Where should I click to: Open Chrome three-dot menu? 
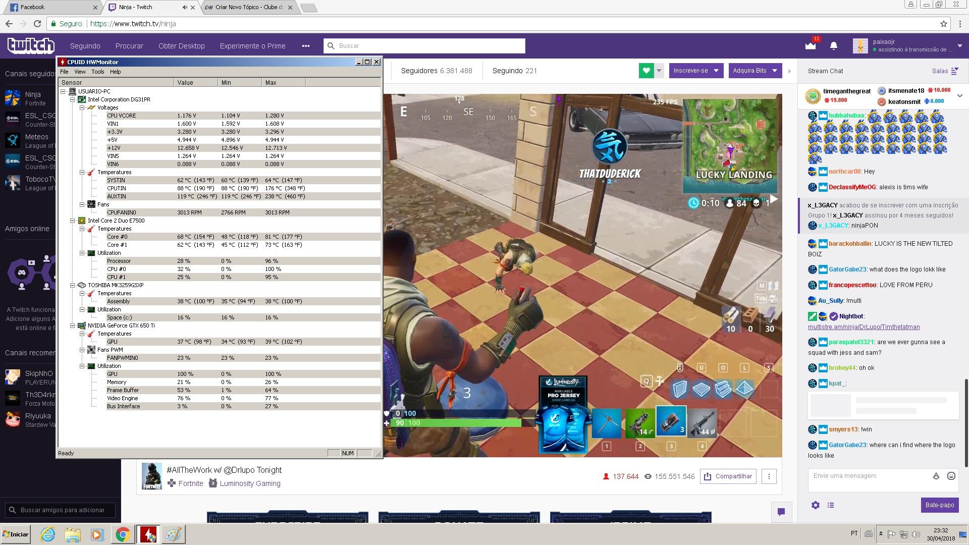pyautogui.click(x=960, y=24)
